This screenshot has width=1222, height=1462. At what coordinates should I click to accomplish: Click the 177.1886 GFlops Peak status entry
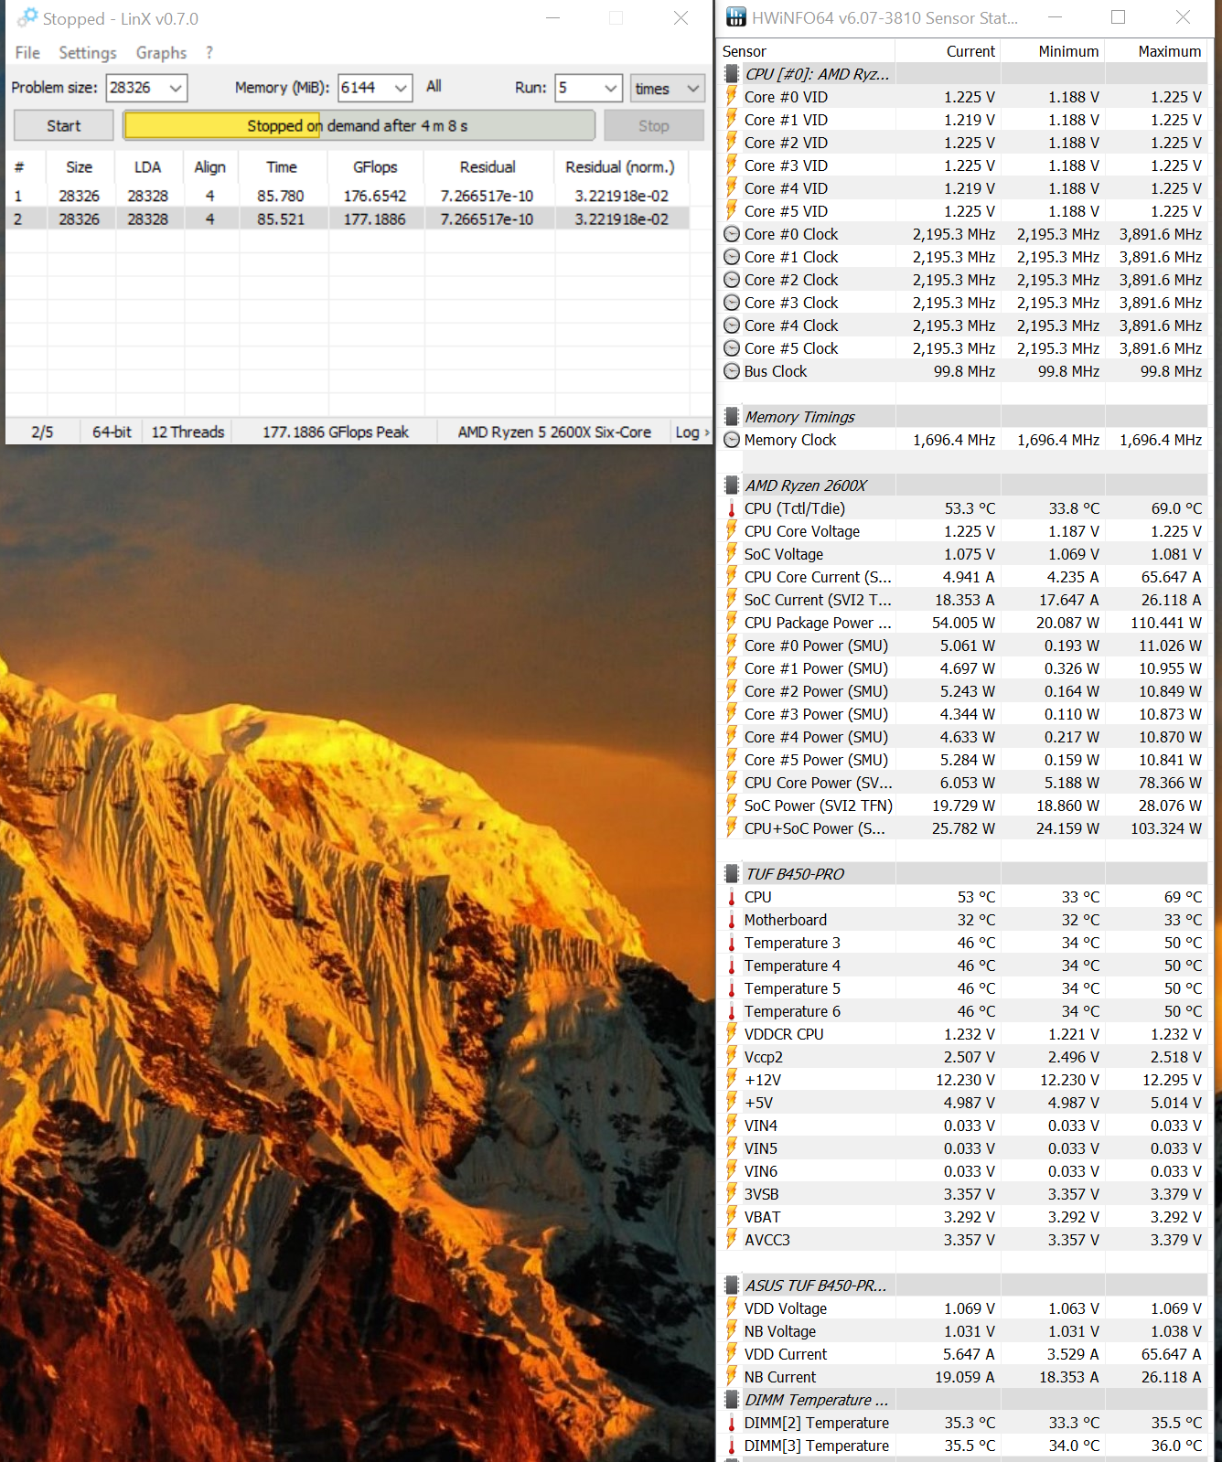pyautogui.click(x=336, y=432)
